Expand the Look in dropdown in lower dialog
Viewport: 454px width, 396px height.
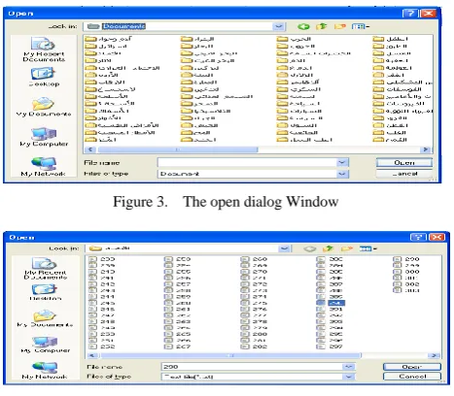point(285,248)
